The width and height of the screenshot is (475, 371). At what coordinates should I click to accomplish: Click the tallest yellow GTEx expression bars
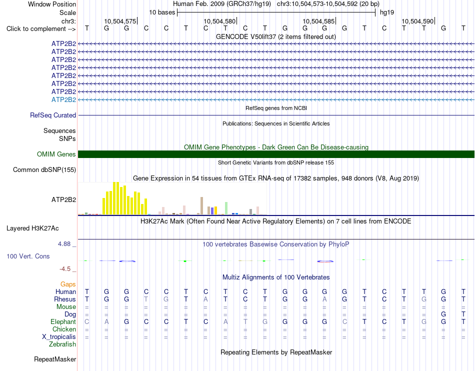(116, 198)
